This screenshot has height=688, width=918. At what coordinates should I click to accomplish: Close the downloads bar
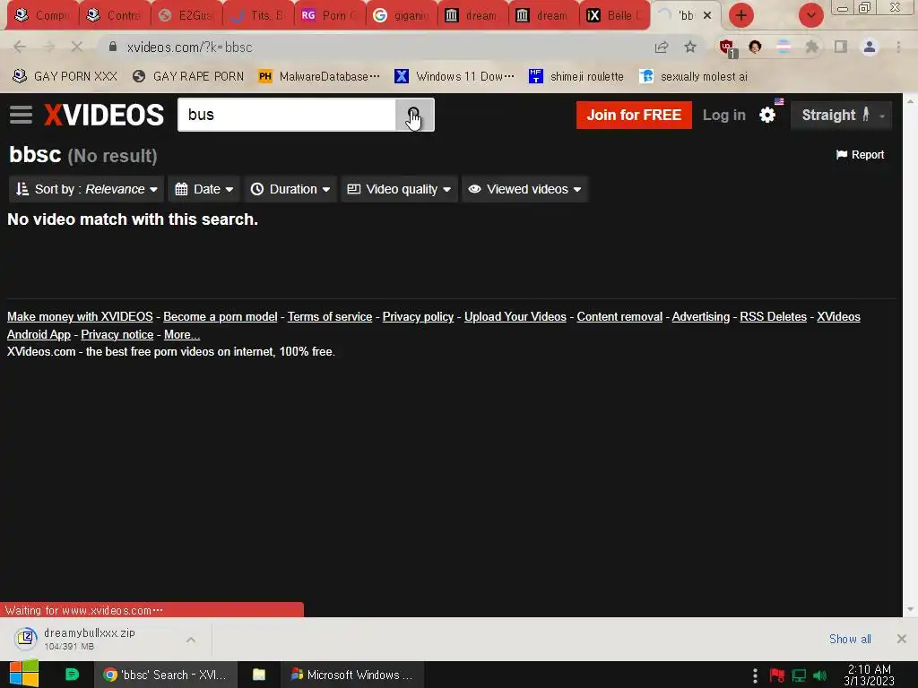click(902, 639)
